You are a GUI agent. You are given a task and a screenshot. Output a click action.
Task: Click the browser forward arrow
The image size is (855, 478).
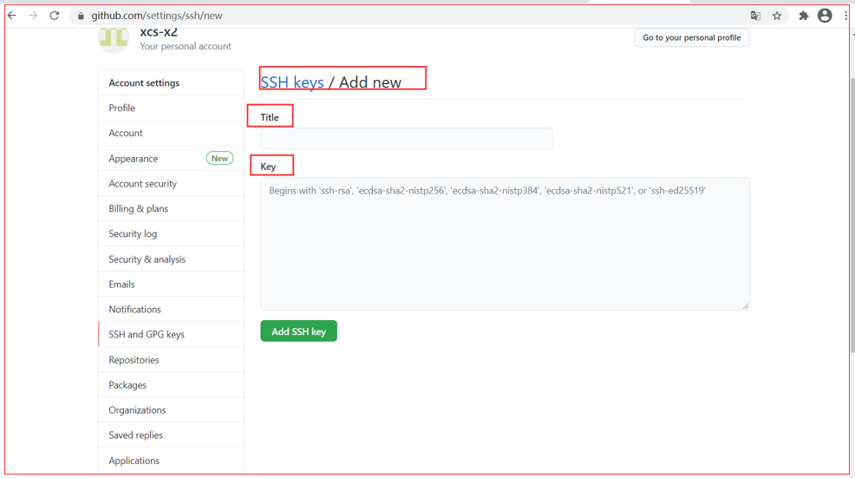pos(33,16)
